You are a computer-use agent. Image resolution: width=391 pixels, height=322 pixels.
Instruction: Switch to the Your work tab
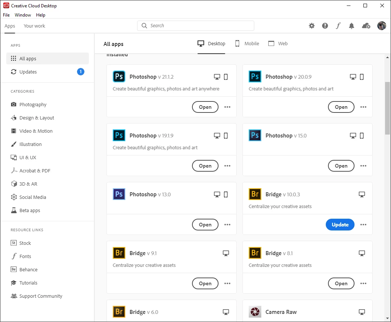click(34, 26)
